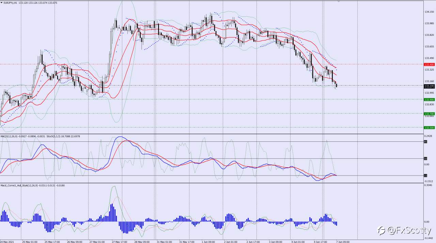
Task: Click the -0.1512 MACD scale value
Action: [429, 181]
